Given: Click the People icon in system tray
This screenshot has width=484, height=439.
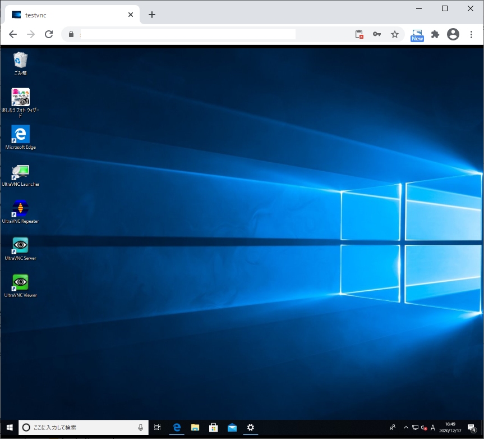Looking at the screenshot, I should click(393, 427).
